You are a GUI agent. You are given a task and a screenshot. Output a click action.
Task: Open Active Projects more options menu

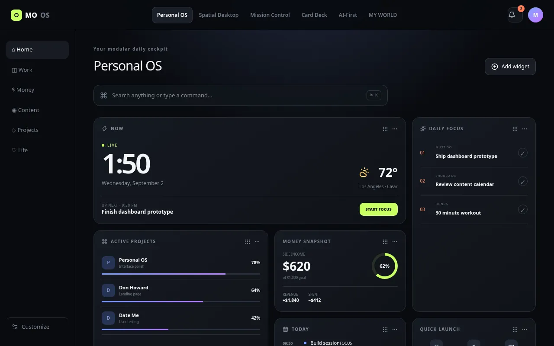point(257,242)
